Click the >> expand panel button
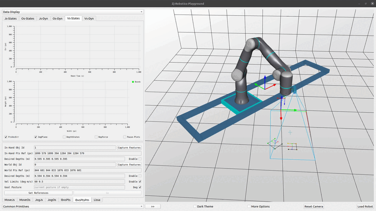376x211 pixels. 152,206
